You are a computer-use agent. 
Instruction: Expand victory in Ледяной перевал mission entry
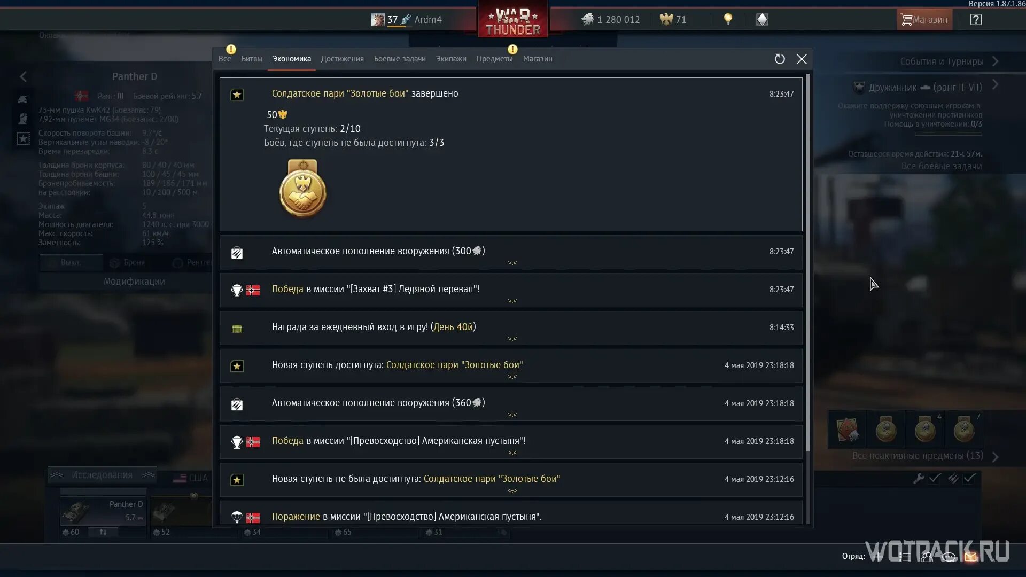[x=511, y=301]
